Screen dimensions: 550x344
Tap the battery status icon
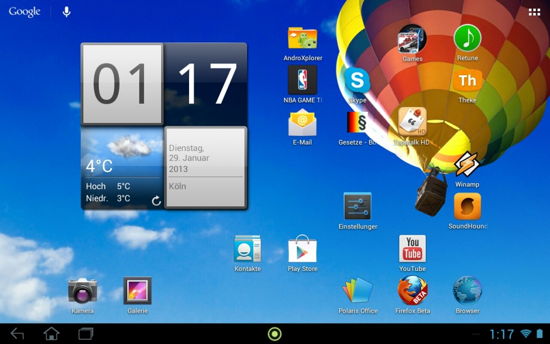pyautogui.click(x=539, y=333)
